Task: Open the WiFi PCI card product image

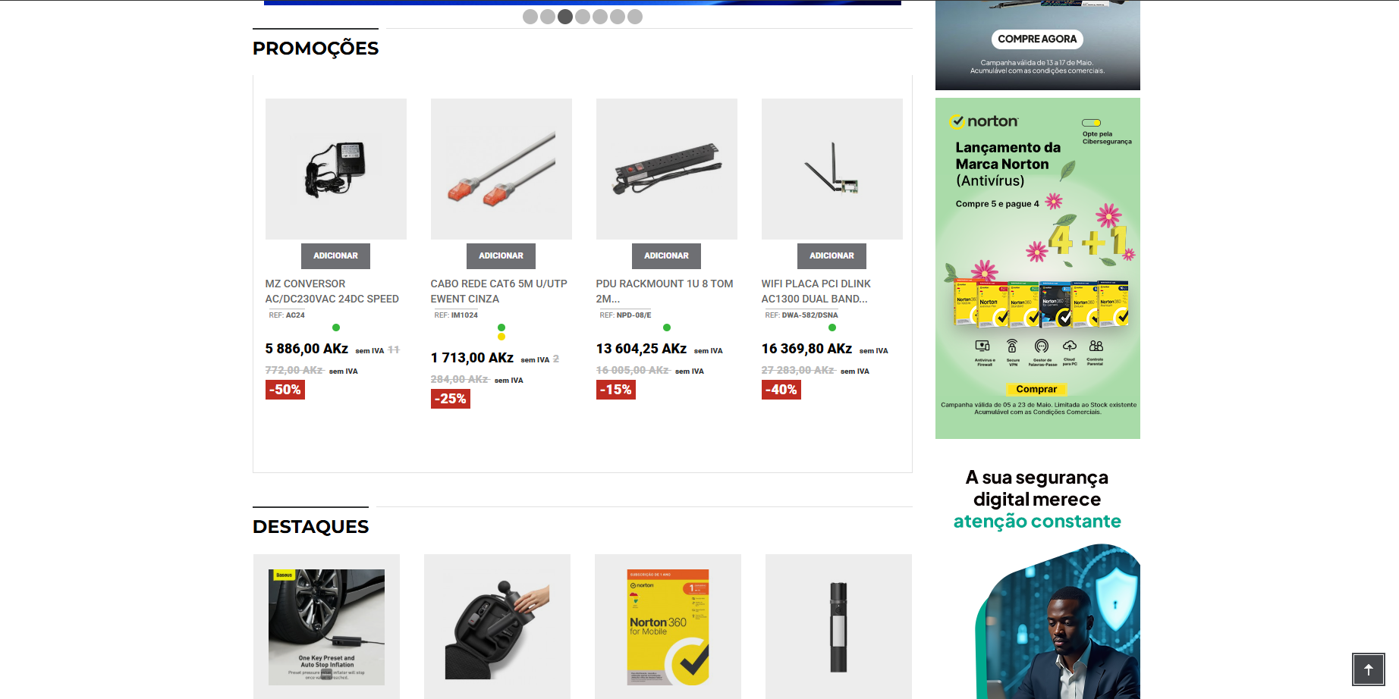Action: pyautogui.click(x=832, y=169)
